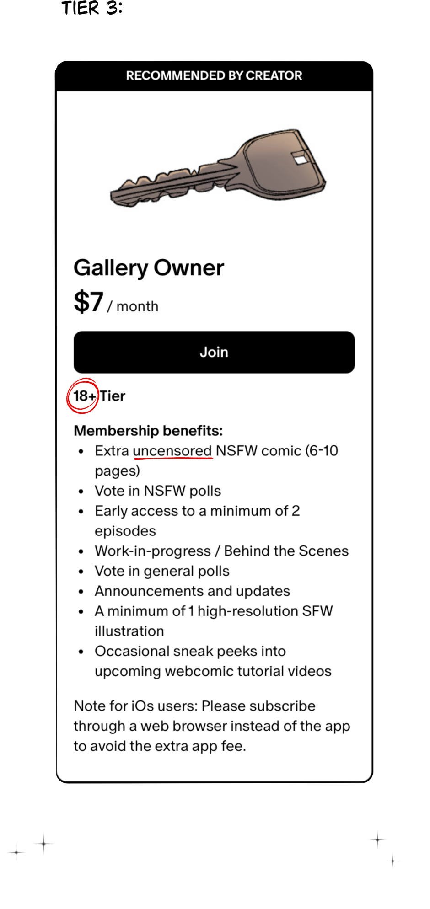This screenshot has height=909, width=430.
Task: Click the circled 18+ label
Action: [84, 396]
